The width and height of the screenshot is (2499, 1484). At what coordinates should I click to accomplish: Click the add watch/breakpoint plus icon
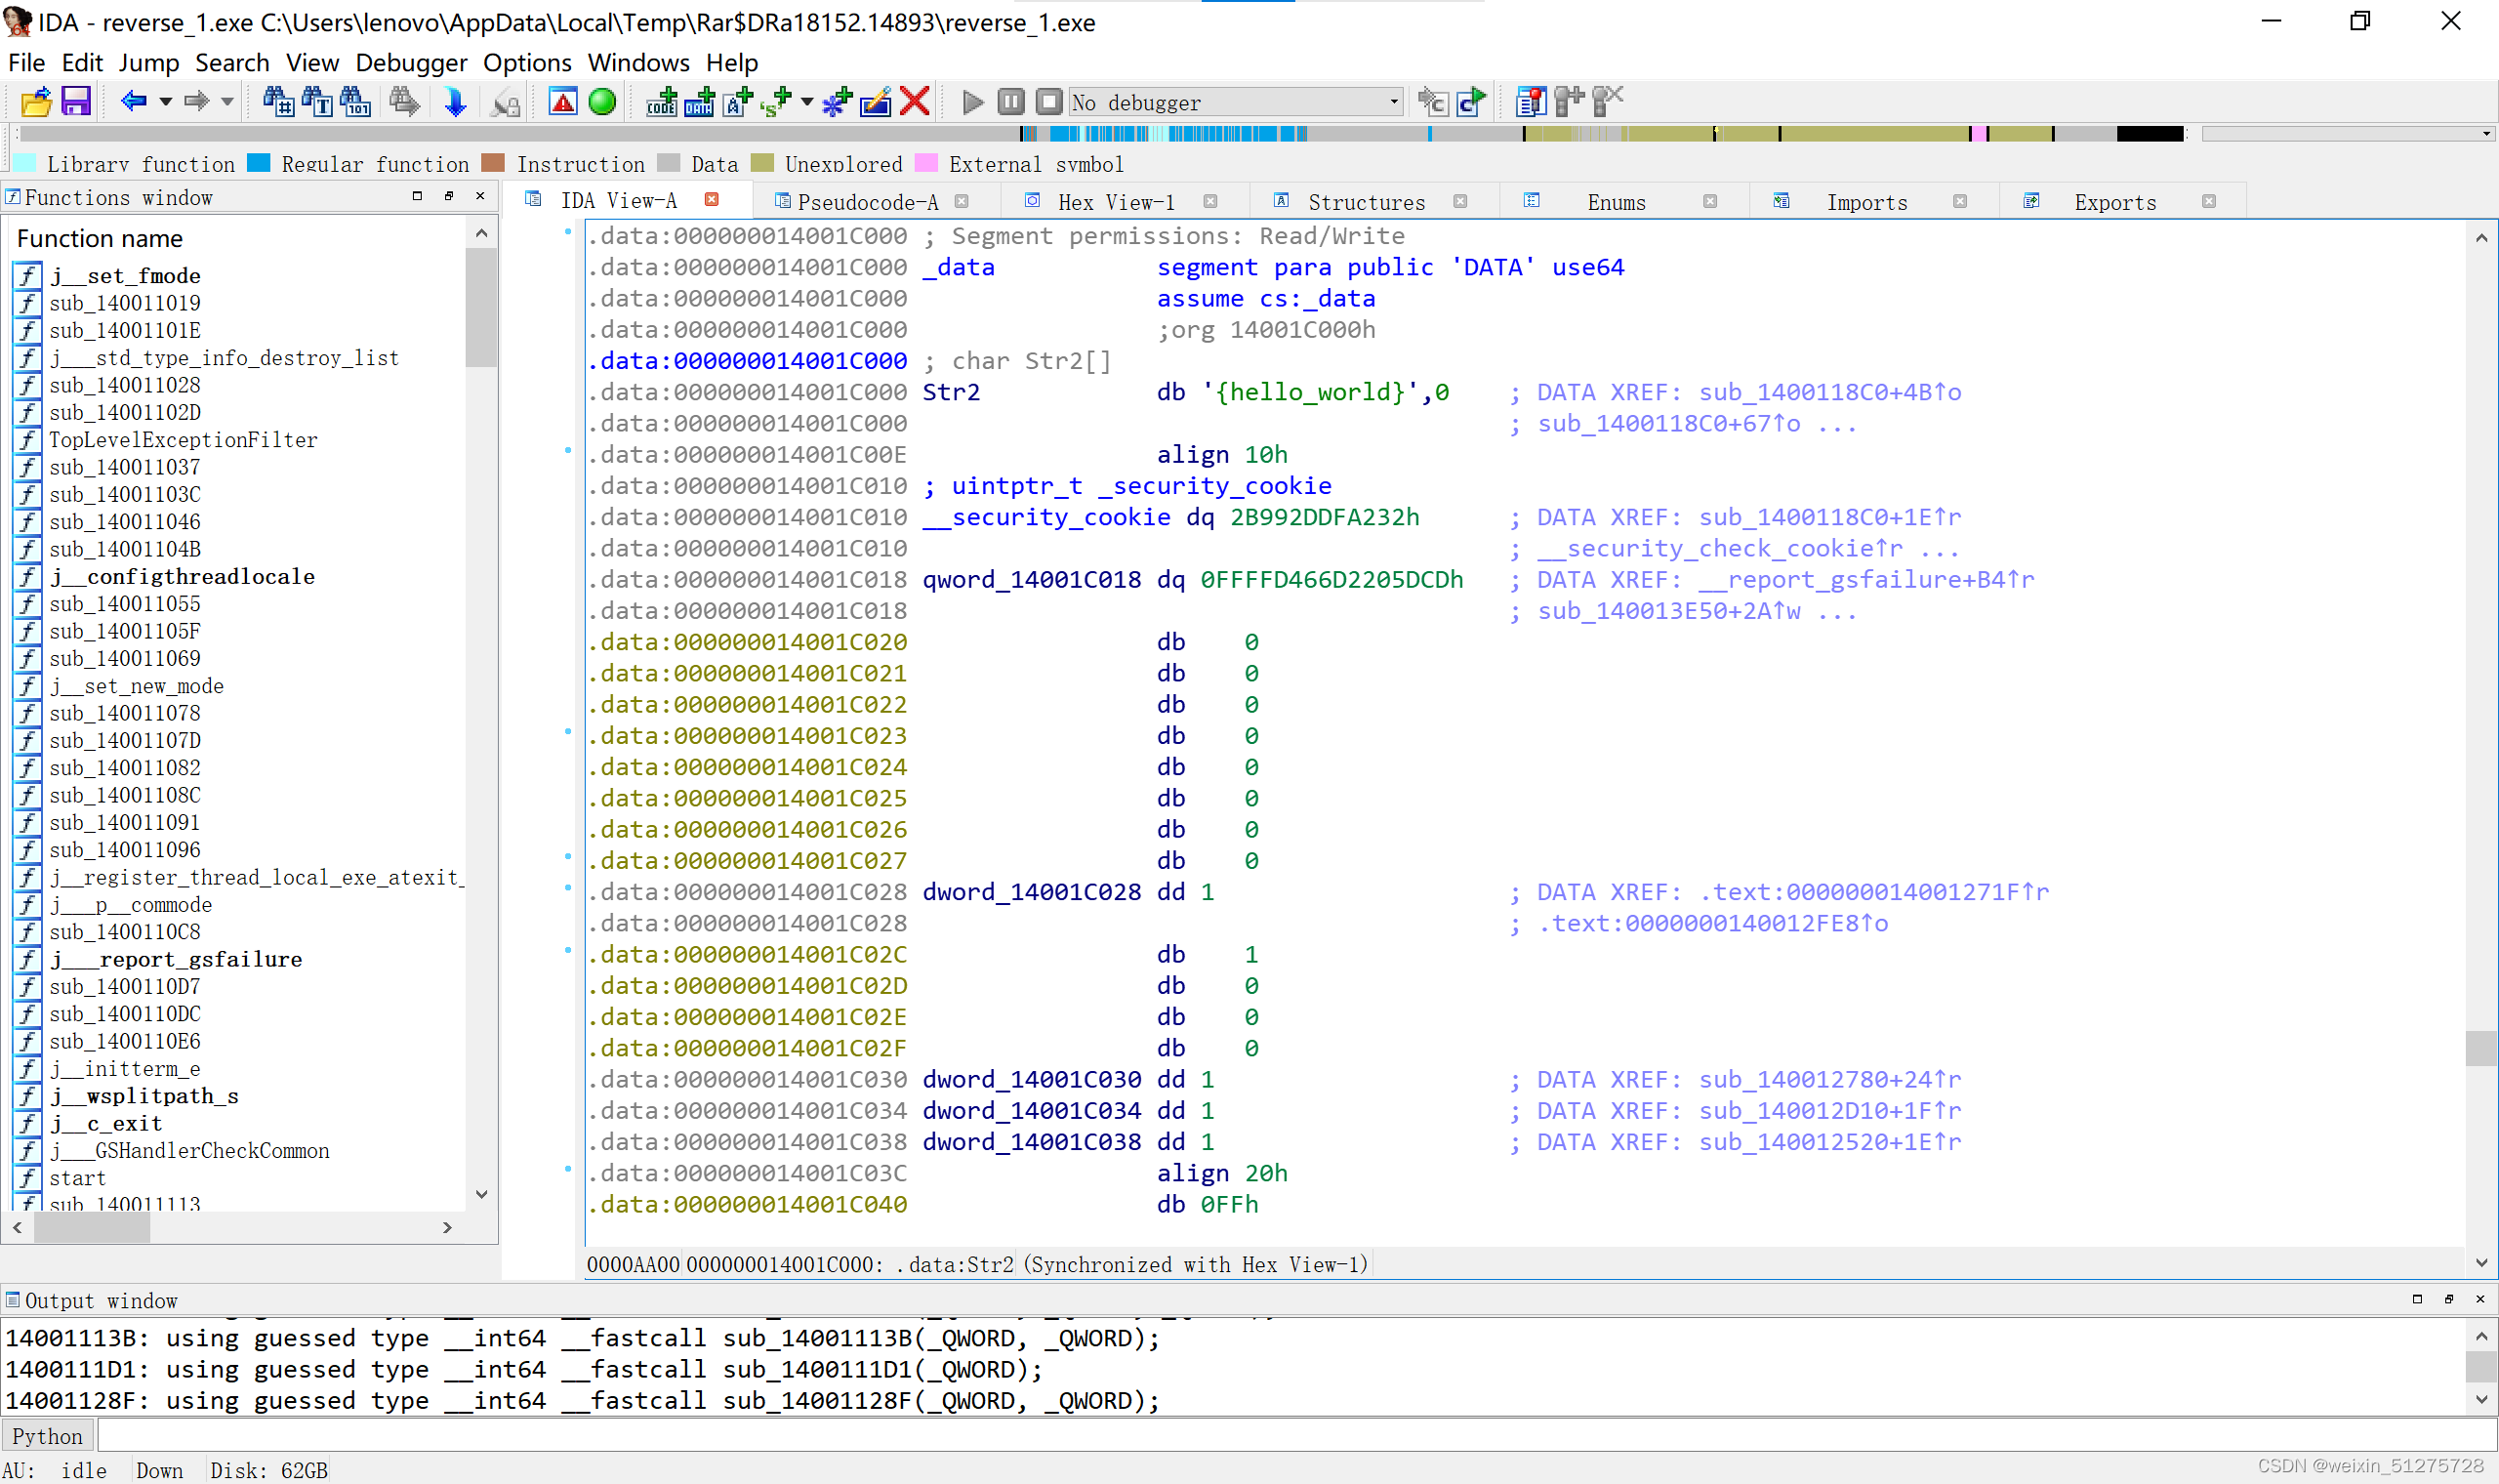coord(1569,102)
